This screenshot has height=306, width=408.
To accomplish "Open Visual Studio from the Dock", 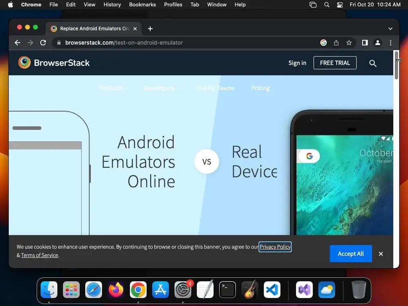I will (304, 290).
